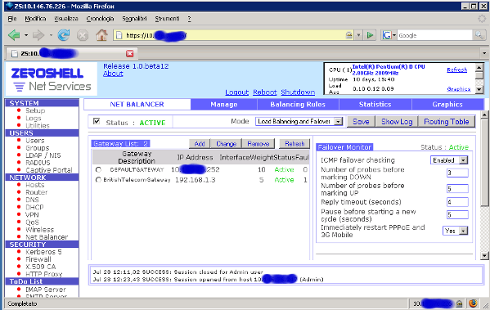The width and height of the screenshot is (490, 310).
Task: Reload the page with the Refresh icon
Action: click(x=64, y=35)
